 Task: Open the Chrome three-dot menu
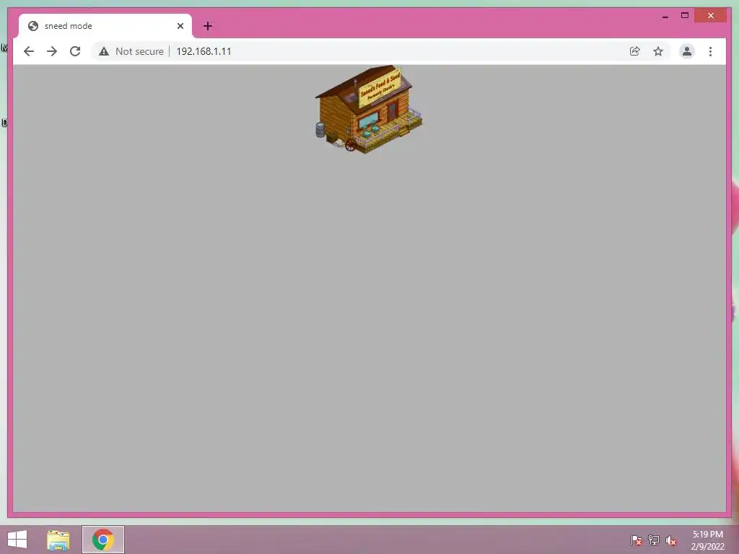pos(710,51)
